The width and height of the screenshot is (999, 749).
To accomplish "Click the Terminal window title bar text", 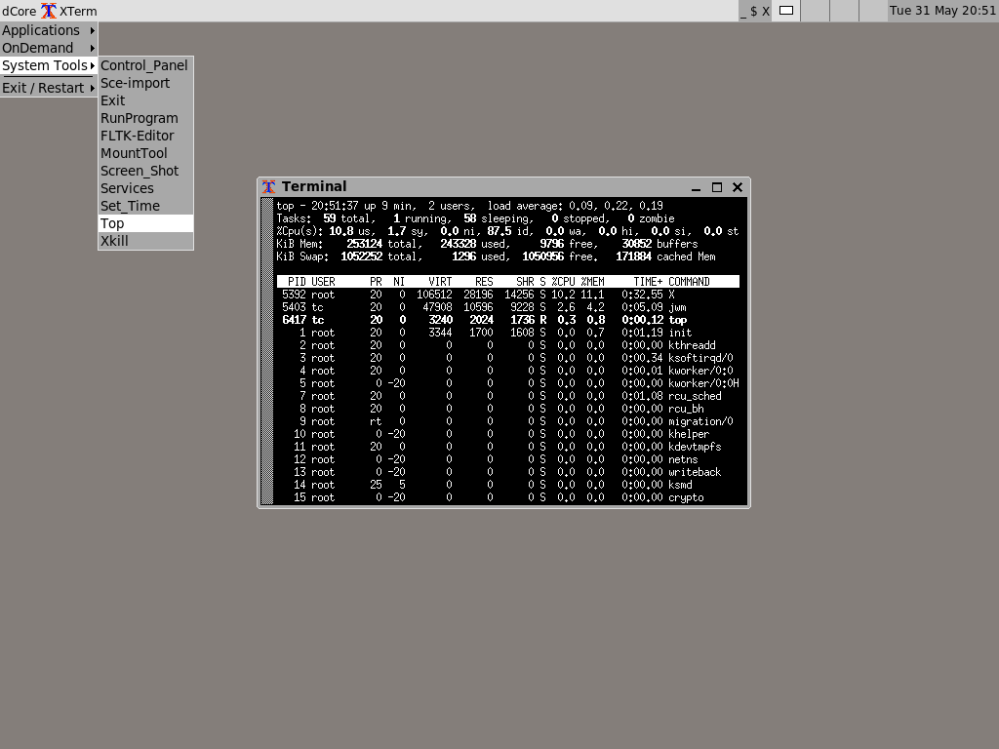I will pos(314,186).
